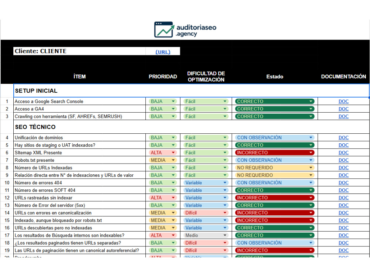Select the SEO TÉCNICO section header
The height and width of the screenshot is (277, 370).
[x=191, y=127]
